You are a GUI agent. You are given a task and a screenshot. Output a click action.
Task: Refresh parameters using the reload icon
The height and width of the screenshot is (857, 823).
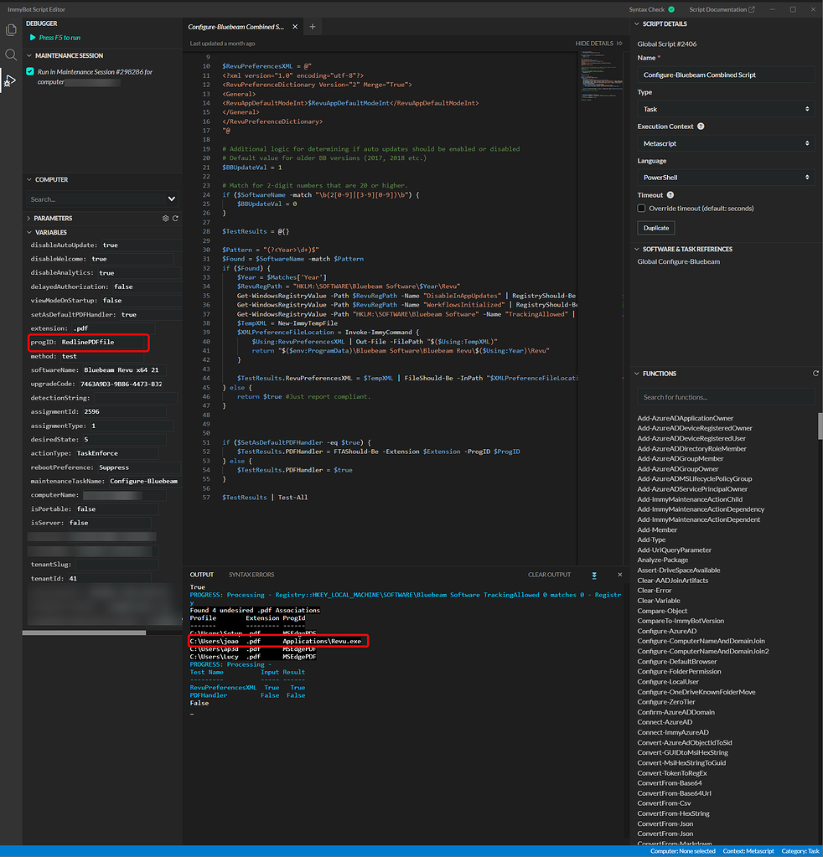point(175,218)
